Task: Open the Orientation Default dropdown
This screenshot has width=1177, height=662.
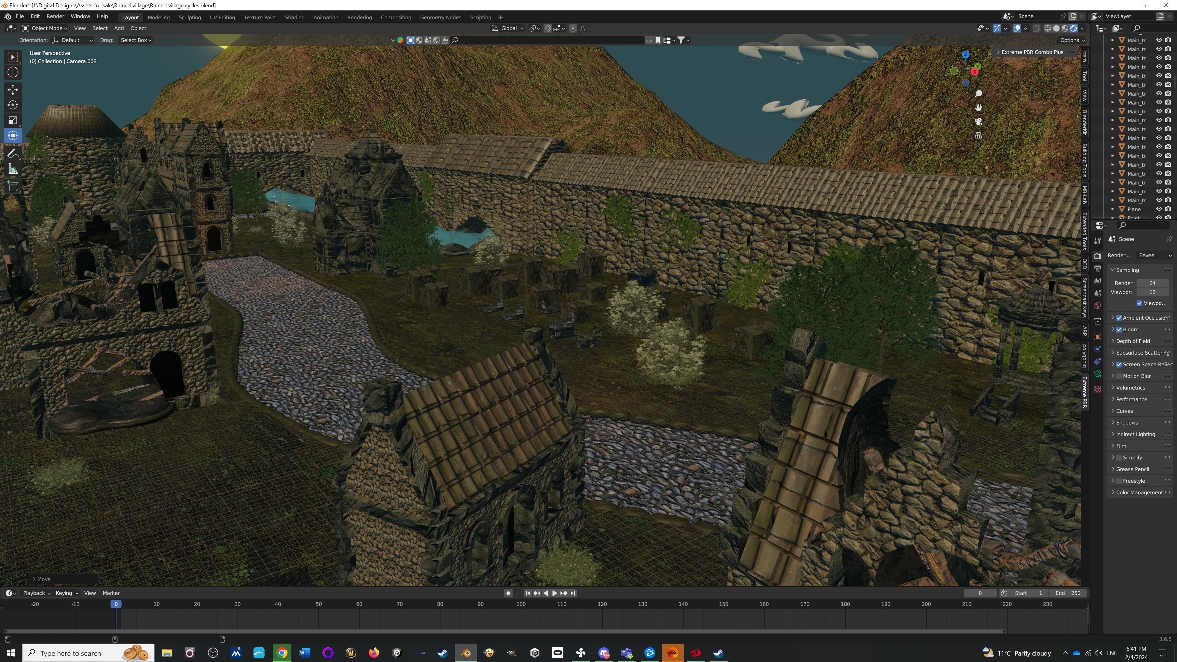Action: [73, 40]
